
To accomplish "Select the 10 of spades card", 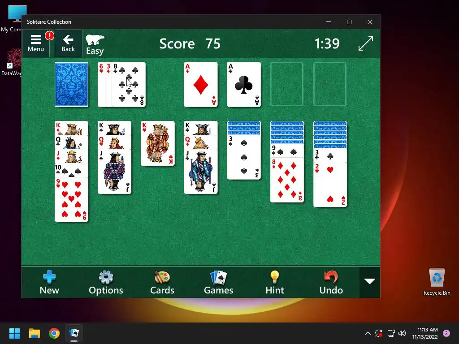I will [x=71, y=170].
